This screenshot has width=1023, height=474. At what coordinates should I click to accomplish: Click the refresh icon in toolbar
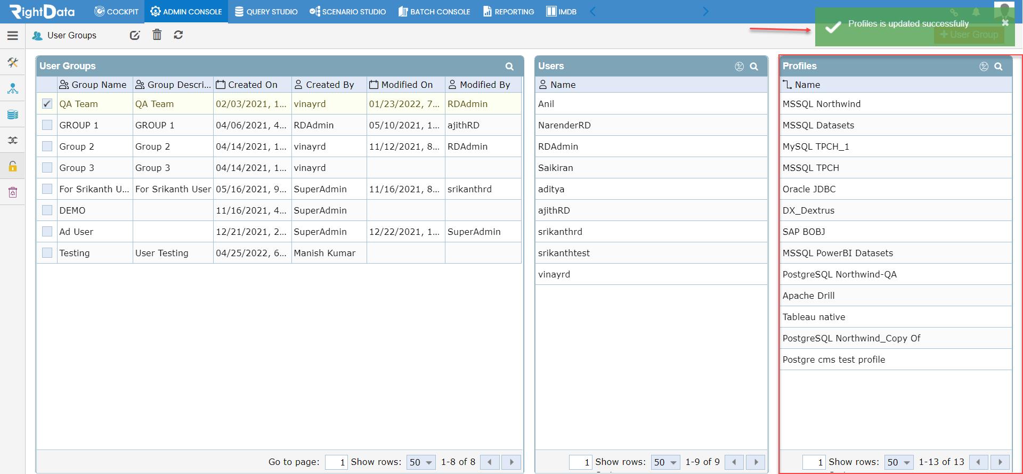(x=178, y=35)
